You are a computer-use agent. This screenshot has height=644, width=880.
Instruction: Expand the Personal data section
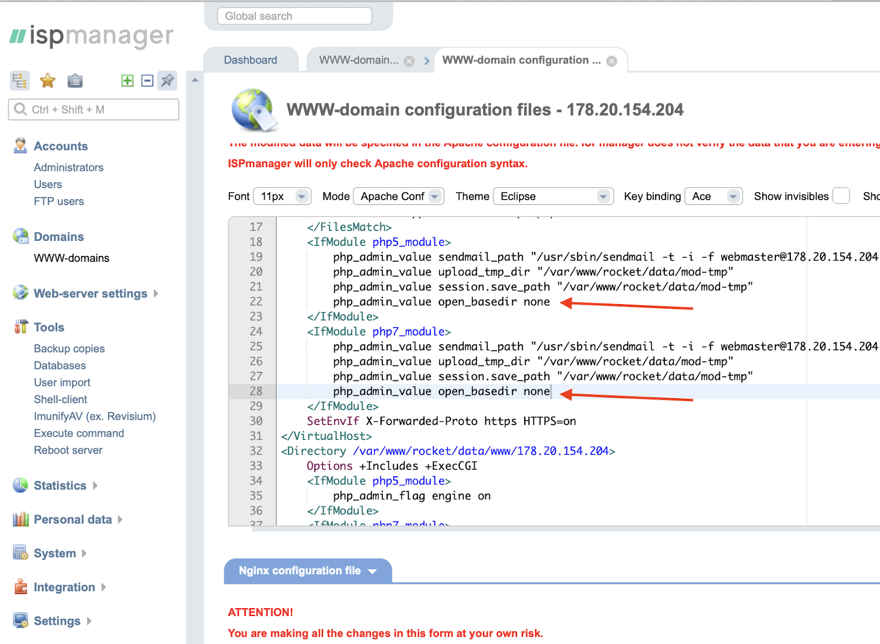[x=120, y=520]
